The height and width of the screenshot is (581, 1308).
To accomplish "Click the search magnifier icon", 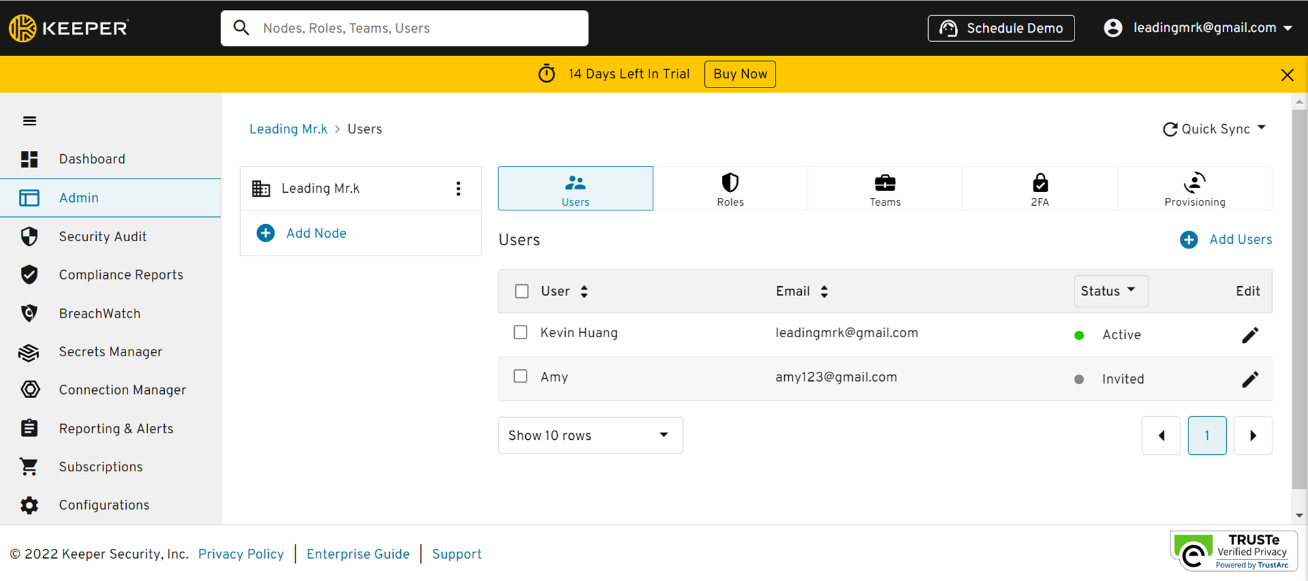I will [241, 28].
